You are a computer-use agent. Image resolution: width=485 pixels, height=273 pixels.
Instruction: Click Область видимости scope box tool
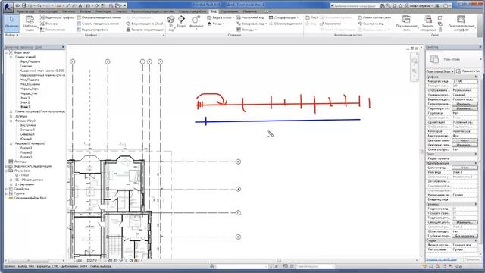[x=285, y=24]
